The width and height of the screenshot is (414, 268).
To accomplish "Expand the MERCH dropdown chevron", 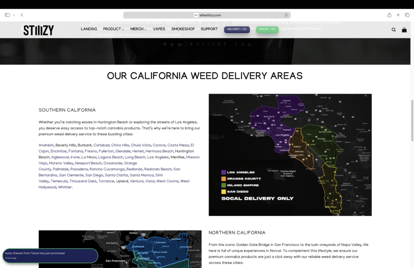I will click(x=145, y=29).
